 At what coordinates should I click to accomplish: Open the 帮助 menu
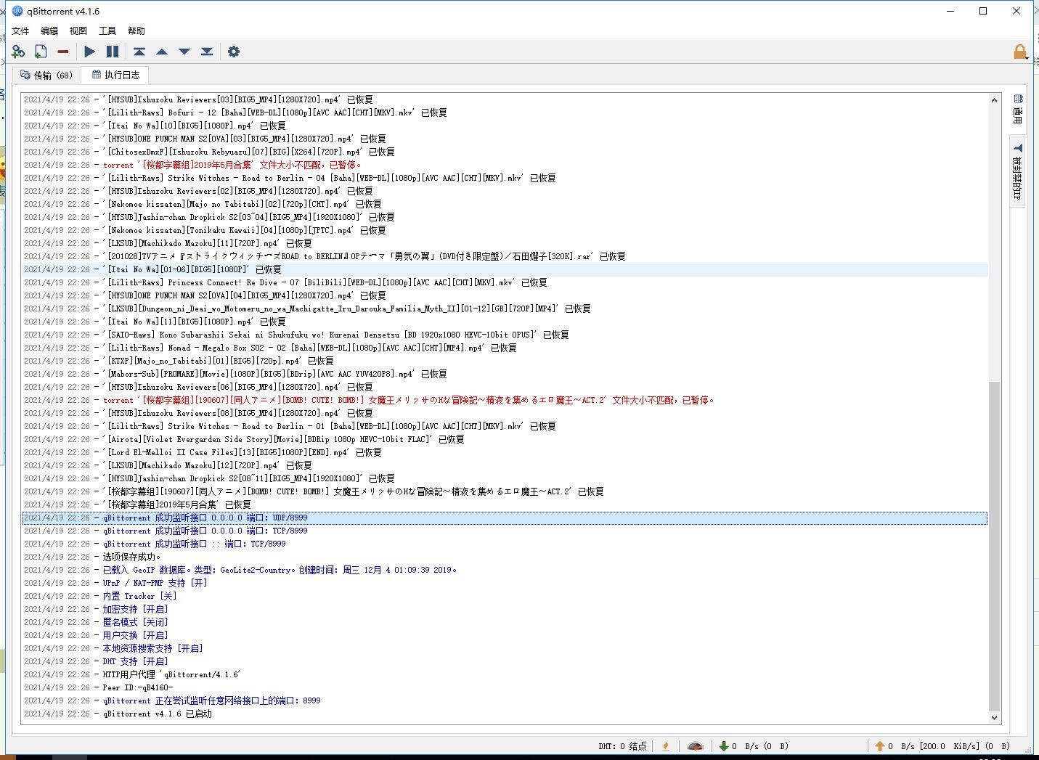(137, 30)
